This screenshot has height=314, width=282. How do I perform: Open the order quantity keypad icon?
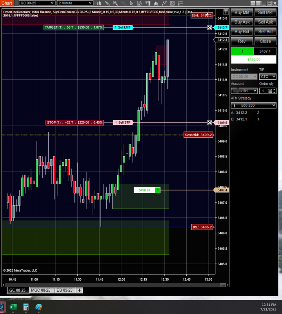(270, 91)
